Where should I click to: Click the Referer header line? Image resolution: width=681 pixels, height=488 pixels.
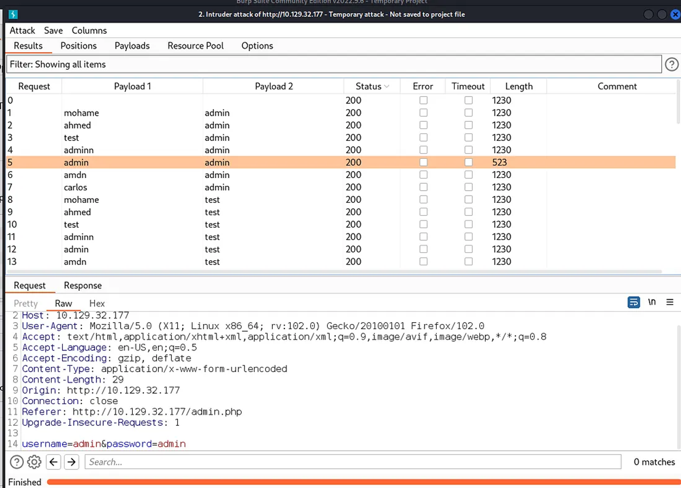tap(132, 412)
